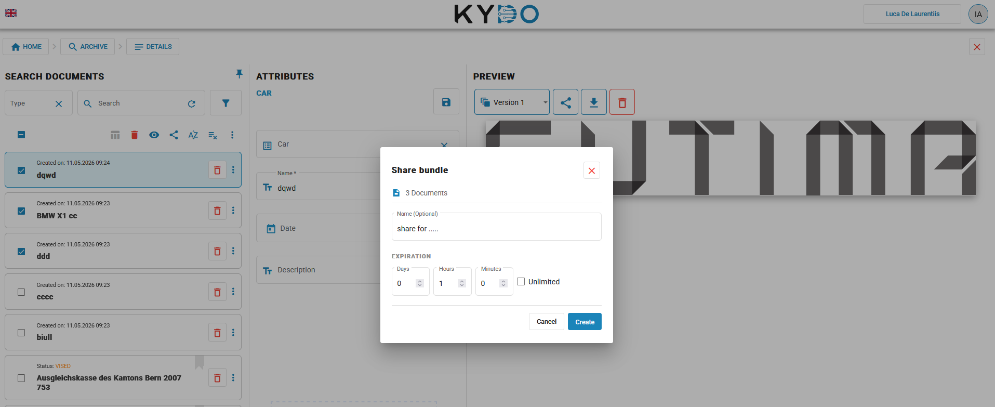Screen dimensions: 995x407
Task: Enable Unlimited expiration checkbox
Action: 521,281
